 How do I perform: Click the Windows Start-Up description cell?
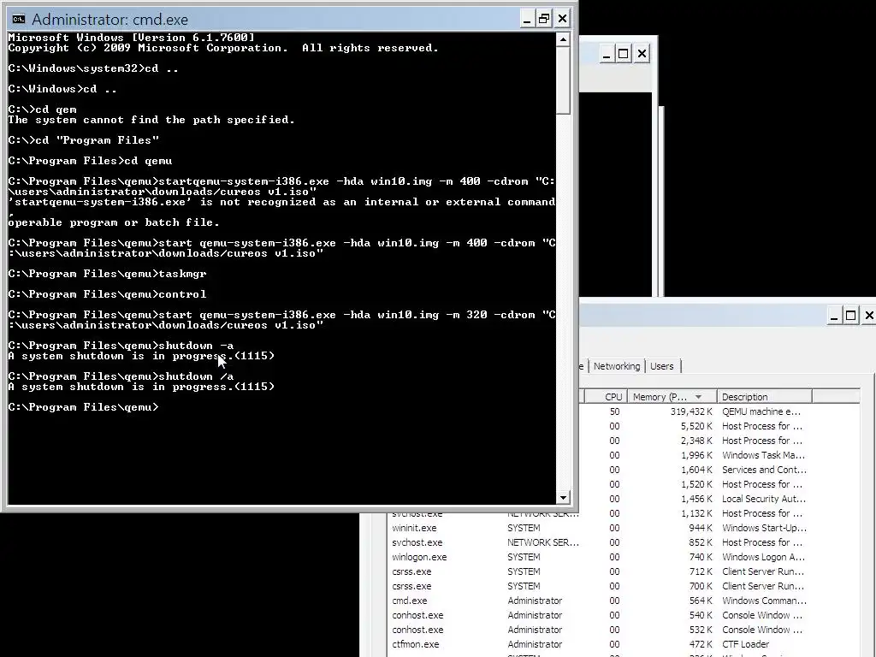pyautogui.click(x=764, y=528)
